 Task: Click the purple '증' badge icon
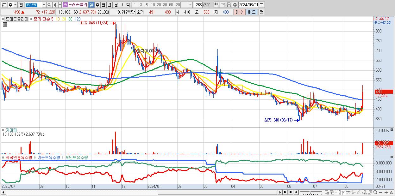point(65,5)
